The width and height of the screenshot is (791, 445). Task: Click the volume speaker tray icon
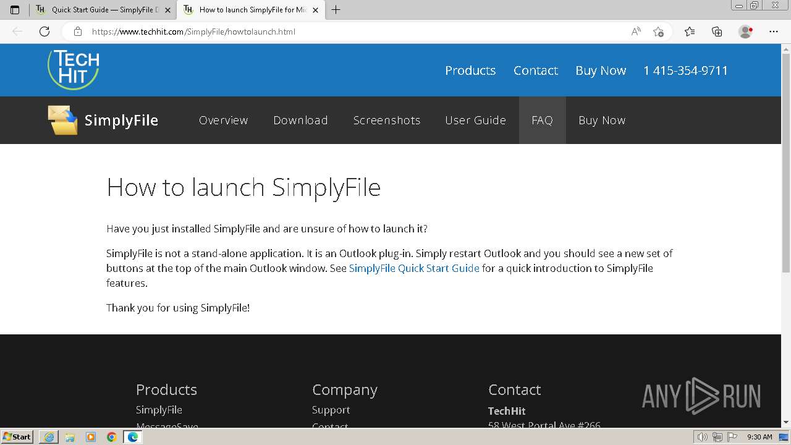(703, 437)
